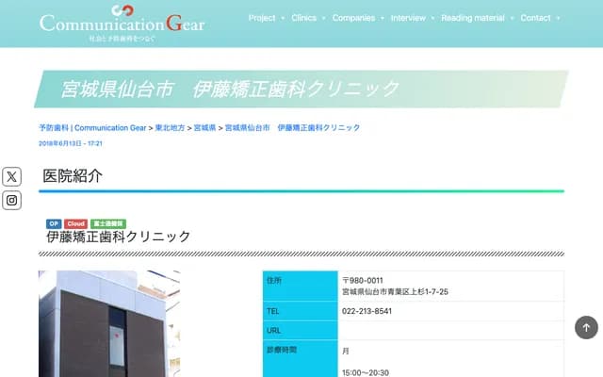Click the green 富士通機器 tag badge

pos(108,223)
